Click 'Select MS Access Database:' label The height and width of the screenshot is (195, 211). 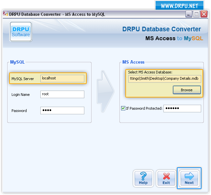click(150, 72)
